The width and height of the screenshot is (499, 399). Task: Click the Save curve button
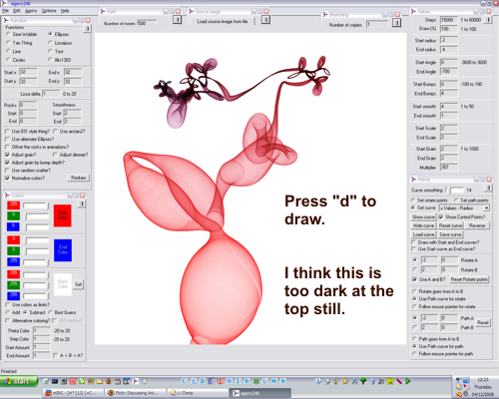(450, 234)
